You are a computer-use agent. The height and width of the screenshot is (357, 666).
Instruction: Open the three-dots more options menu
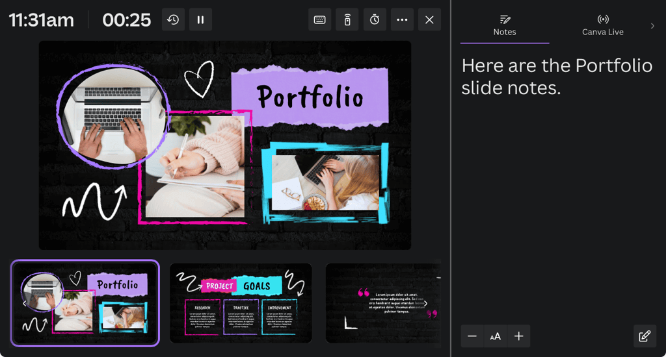tap(402, 19)
